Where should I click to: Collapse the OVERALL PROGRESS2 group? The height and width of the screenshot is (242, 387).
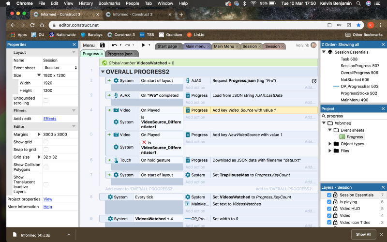click(x=103, y=72)
